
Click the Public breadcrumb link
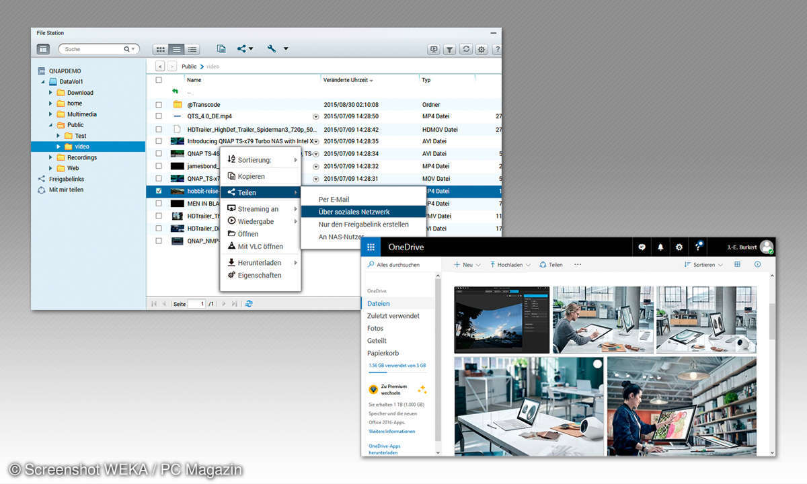[189, 67]
